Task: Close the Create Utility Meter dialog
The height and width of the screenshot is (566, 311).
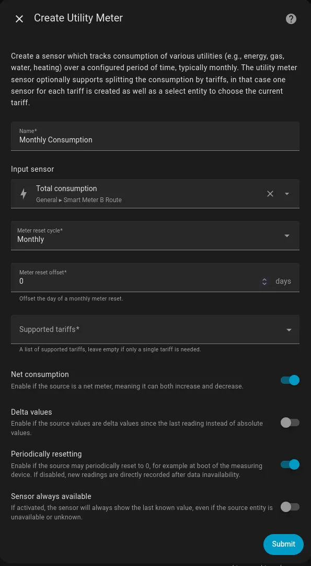Action: (x=19, y=19)
